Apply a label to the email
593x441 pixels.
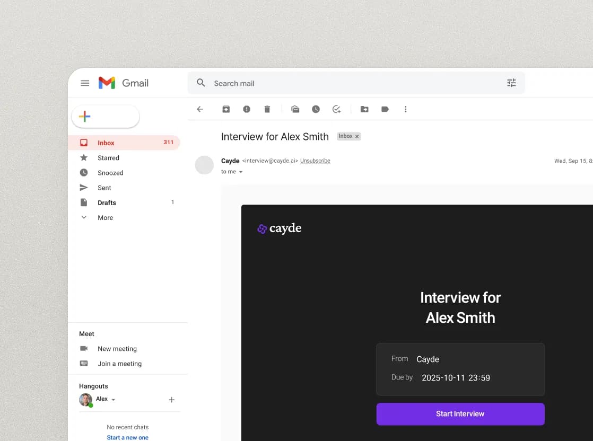coord(385,109)
